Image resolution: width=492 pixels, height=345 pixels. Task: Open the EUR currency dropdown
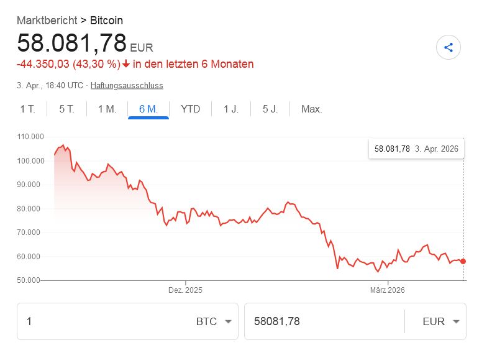[x=440, y=321]
